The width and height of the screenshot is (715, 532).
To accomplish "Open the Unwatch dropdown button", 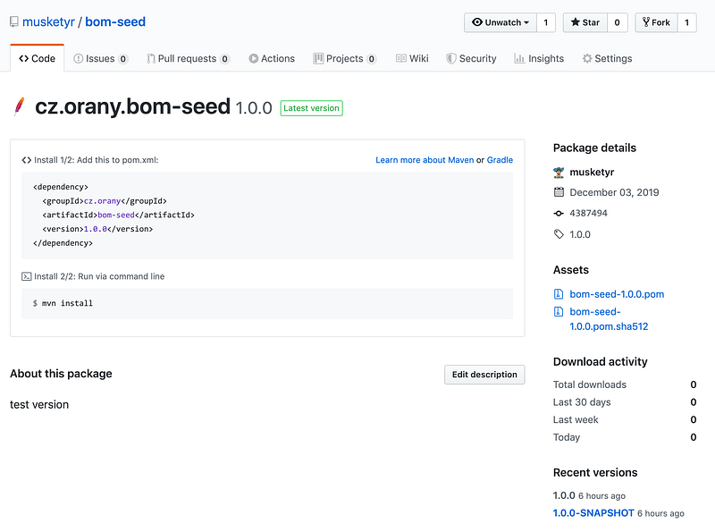I will [500, 22].
